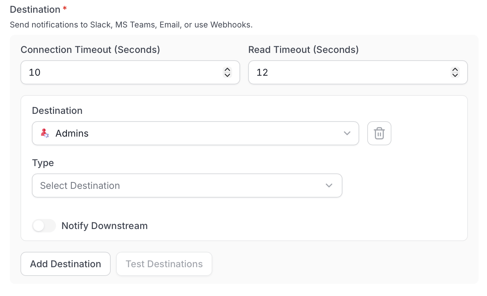Viewport: 487px width, 296px height.
Task: Increase Read Timeout using the up arrow
Action: [455, 70]
